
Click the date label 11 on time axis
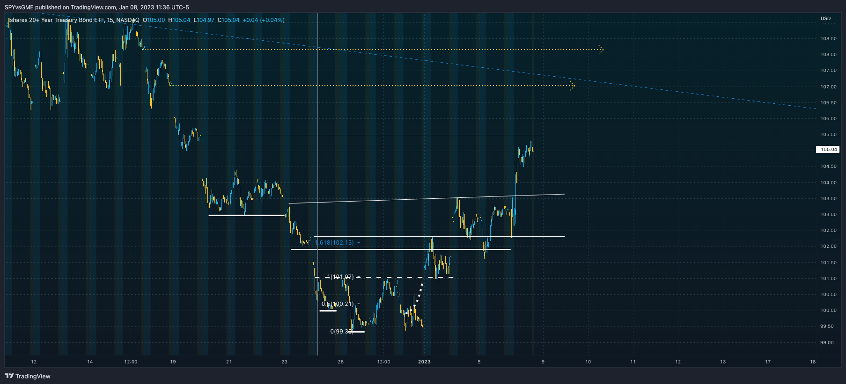click(x=633, y=362)
